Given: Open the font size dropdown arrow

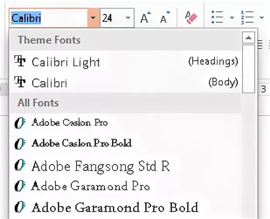Looking at the screenshot, I should click(128, 18).
